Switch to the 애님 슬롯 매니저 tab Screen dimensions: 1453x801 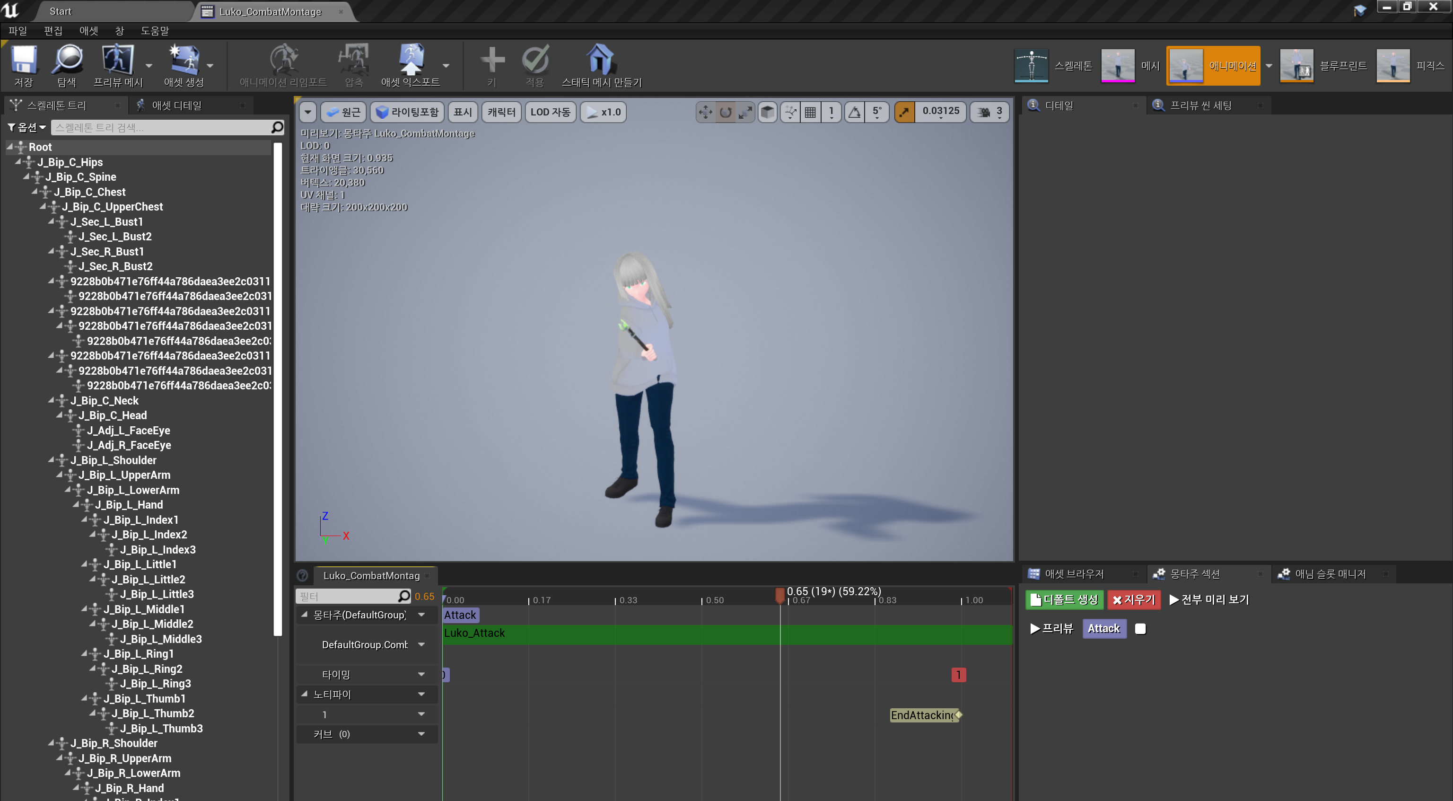[x=1332, y=574]
